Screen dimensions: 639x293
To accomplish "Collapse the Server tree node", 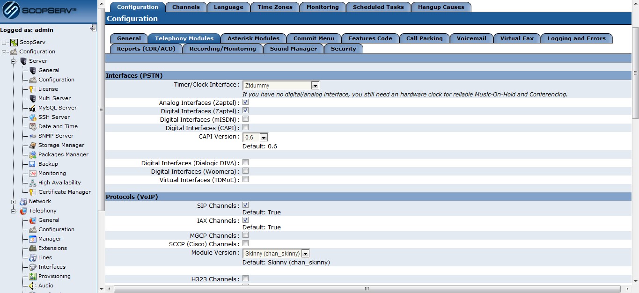I will [14, 61].
